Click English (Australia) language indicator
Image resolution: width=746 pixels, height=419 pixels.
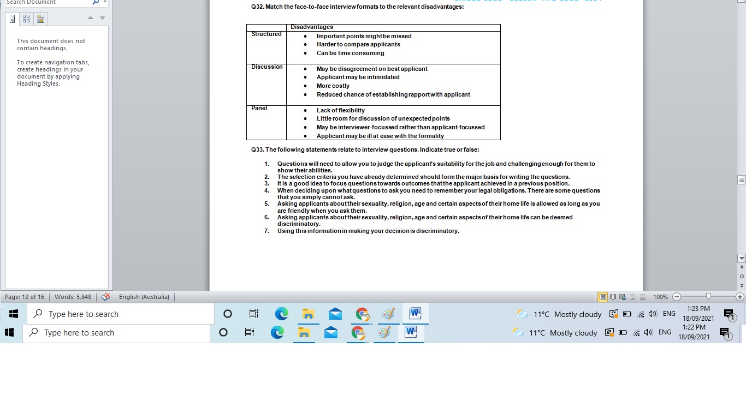(x=144, y=297)
